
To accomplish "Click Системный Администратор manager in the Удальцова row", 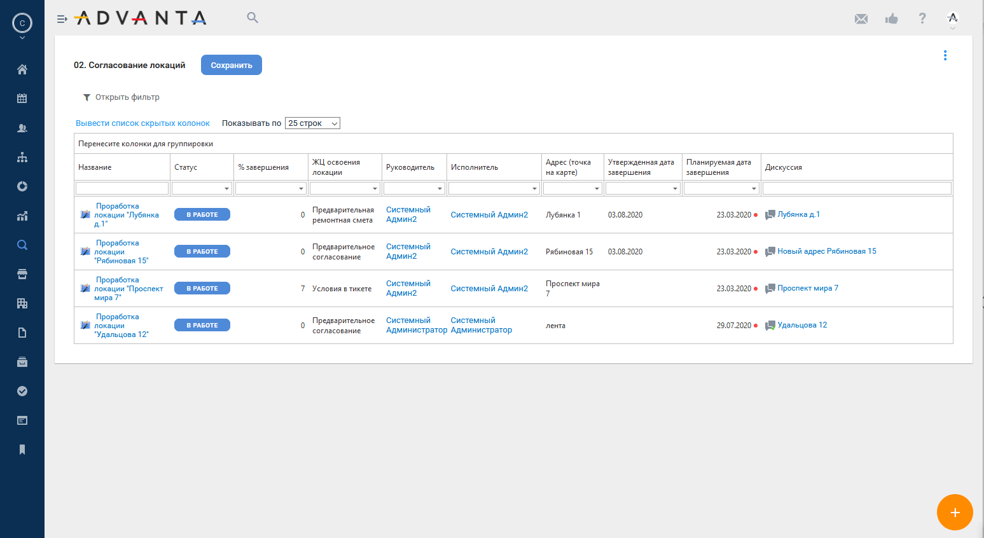I will click(417, 325).
